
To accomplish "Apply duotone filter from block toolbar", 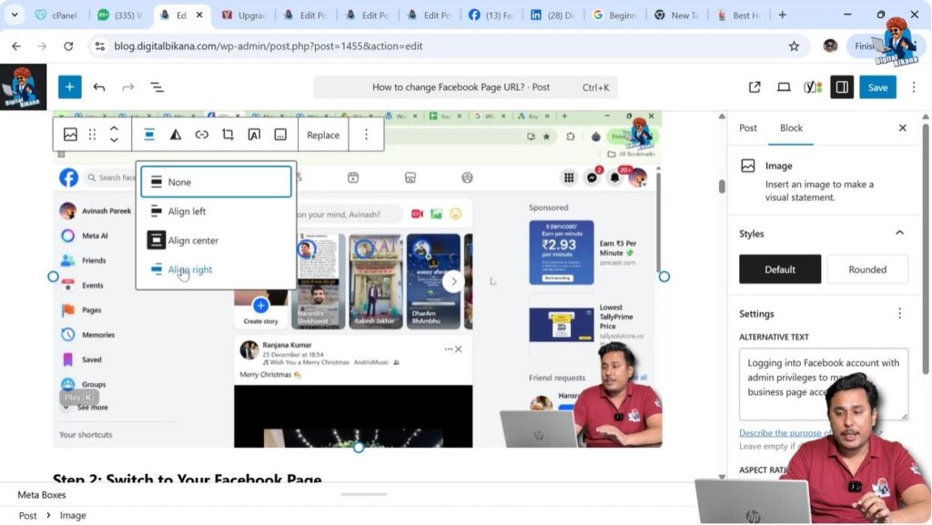I will pyautogui.click(x=176, y=135).
